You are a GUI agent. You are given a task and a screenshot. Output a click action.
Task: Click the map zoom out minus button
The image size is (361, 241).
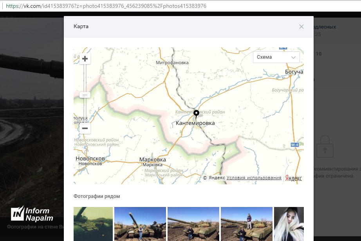coord(85,128)
